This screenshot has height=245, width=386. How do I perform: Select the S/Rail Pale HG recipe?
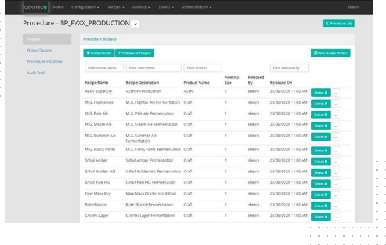click(x=321, y=184)
